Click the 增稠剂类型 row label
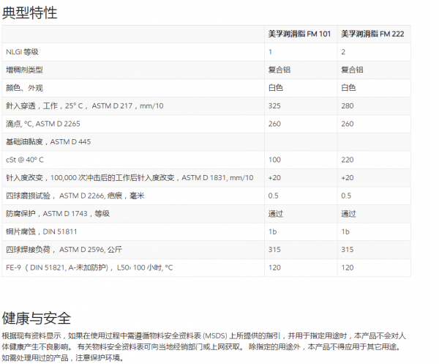The width and height of the screenshot is (439, 364). pos(25,70)
